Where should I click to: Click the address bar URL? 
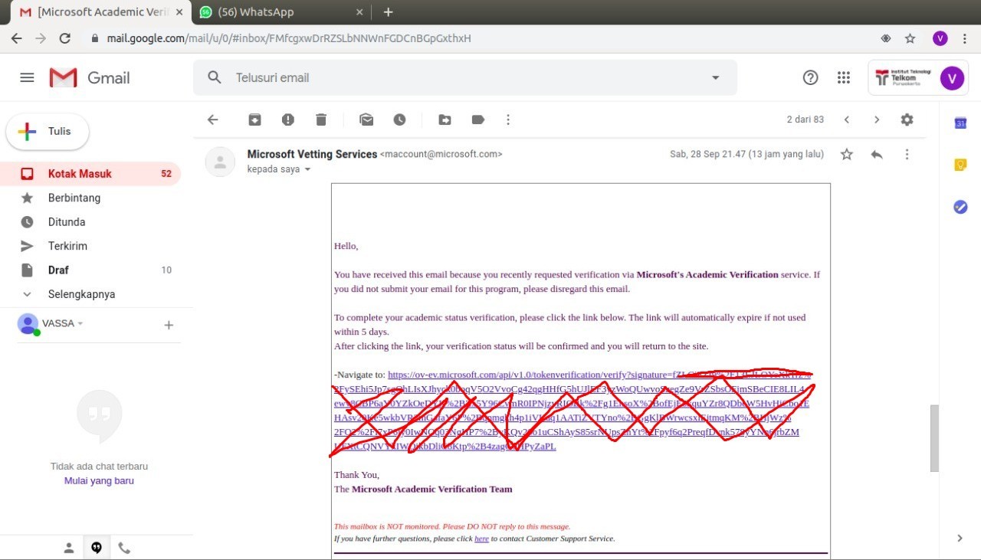[x=289, y=38]
